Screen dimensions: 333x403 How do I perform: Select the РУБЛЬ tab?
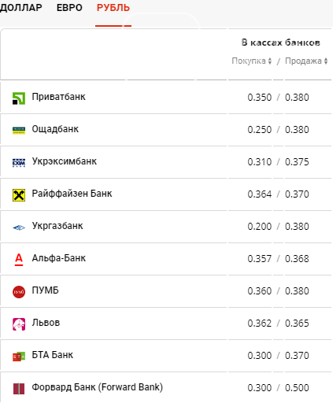point(113,8)
